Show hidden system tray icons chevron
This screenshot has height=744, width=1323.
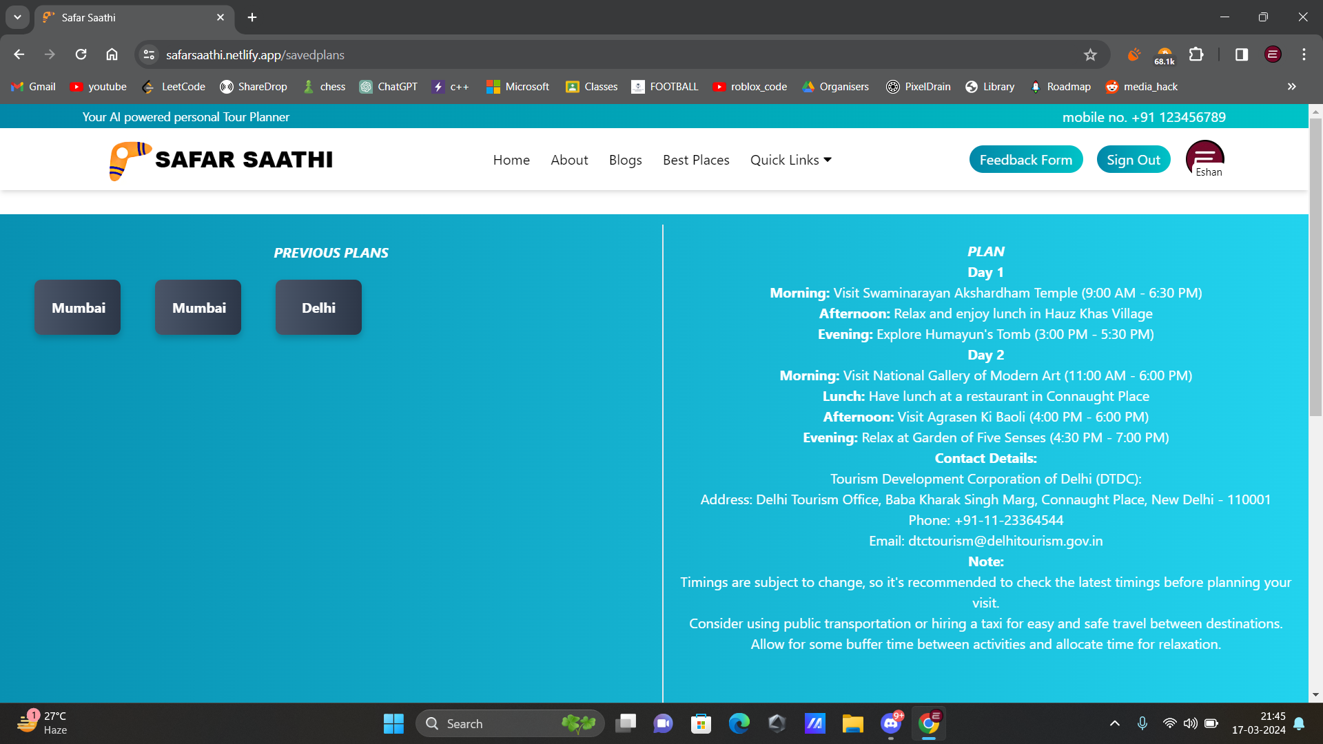[1114, 723]
